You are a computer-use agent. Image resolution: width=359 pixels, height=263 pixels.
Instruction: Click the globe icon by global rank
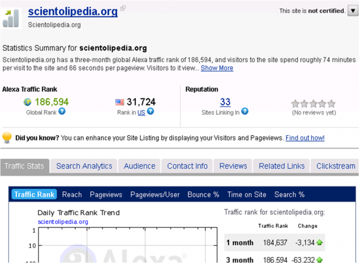pyautogui.click(x=27, y=102)
